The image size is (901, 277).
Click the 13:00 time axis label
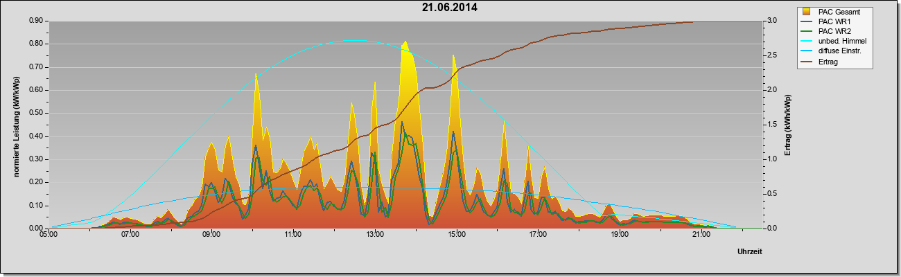pyautogui.click(x=375, y=236)
